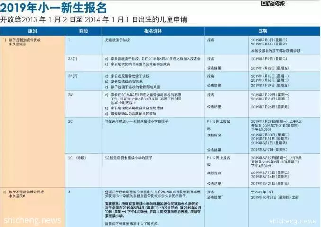Select the deadline 2019年10月31日 (星期四) 之前
The image size is (321, 227).
[275, 197]
